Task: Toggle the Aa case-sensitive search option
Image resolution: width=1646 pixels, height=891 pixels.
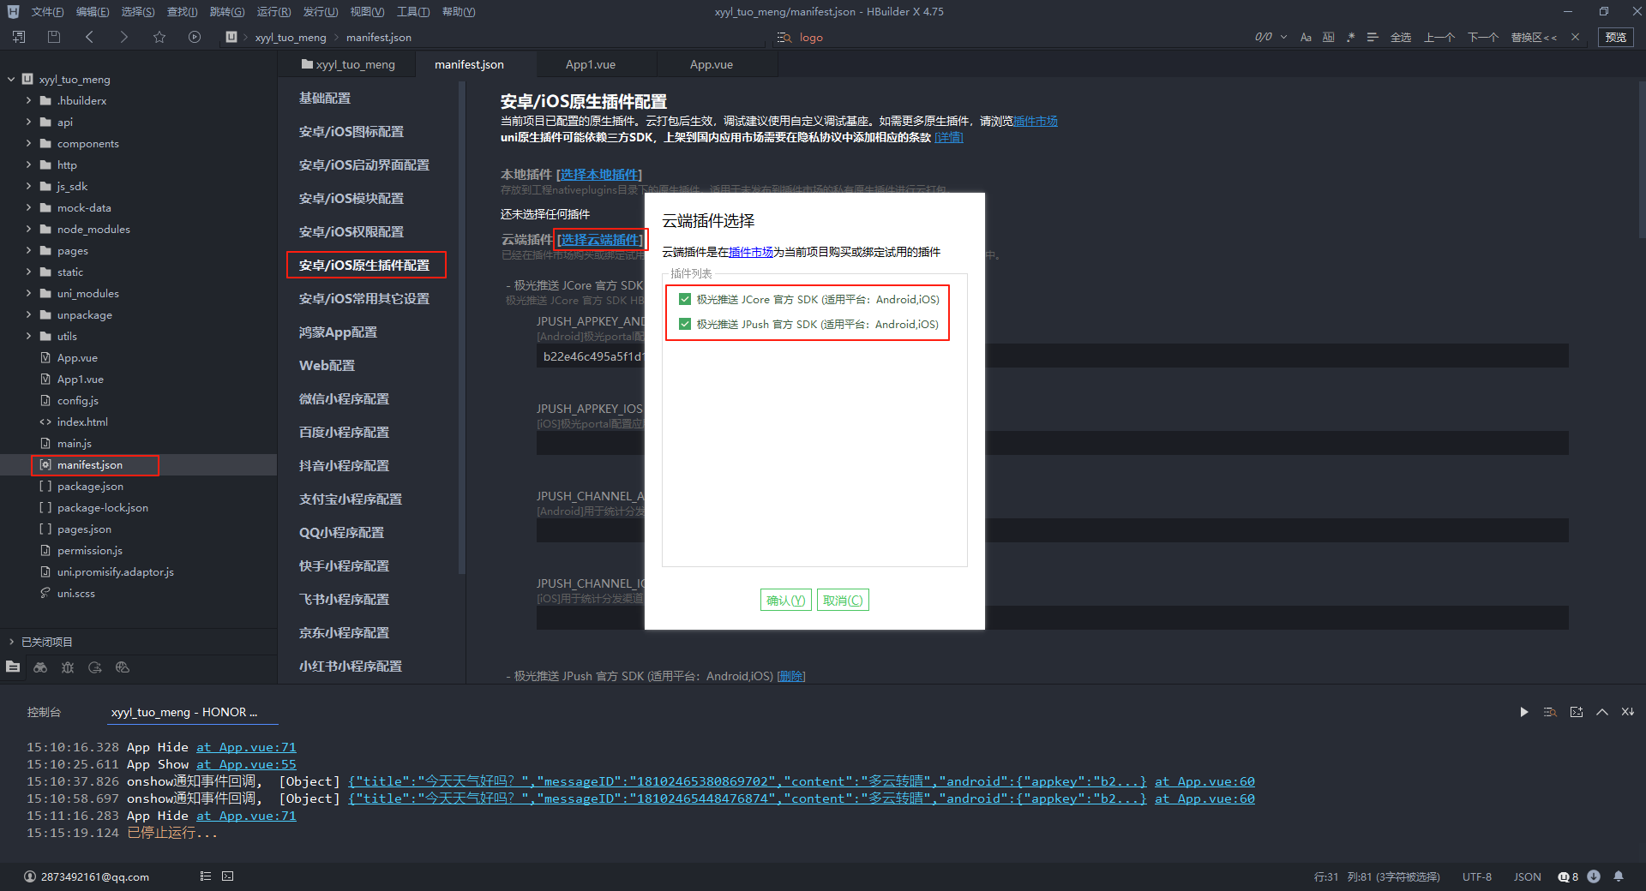Action: tap(1306, 38)
